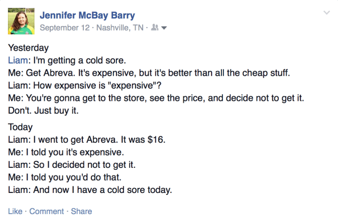Open the post options chevron menu
This screenshot has width=338, height=222.
[326, 12]
